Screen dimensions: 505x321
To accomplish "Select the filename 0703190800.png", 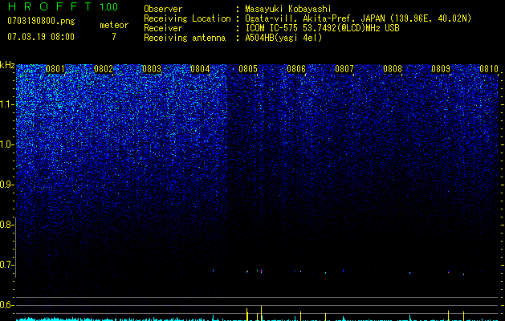I will (41, 21).
